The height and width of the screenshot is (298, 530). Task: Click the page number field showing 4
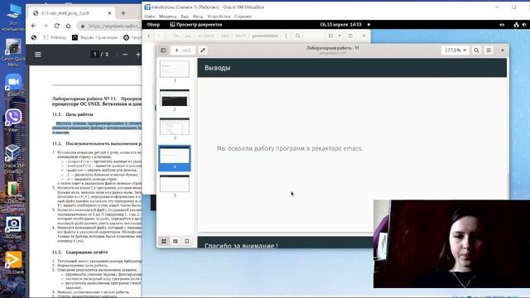[176, 50]
